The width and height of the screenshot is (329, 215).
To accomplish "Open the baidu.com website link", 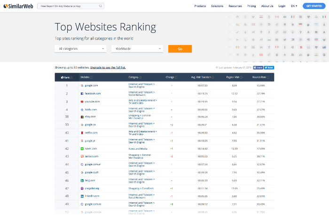I will pos(91,109).
